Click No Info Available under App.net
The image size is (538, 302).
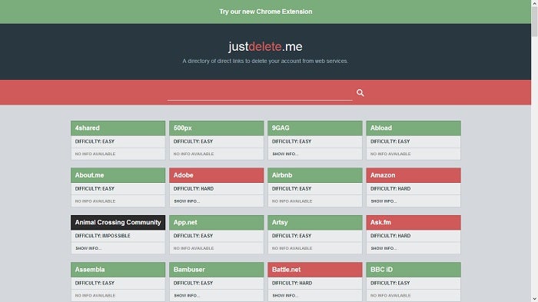pyautogui.click(x=194, y=248)
